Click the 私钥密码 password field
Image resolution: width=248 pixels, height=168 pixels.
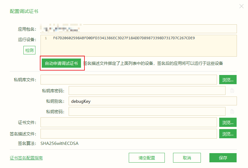(x=147, y=111)
